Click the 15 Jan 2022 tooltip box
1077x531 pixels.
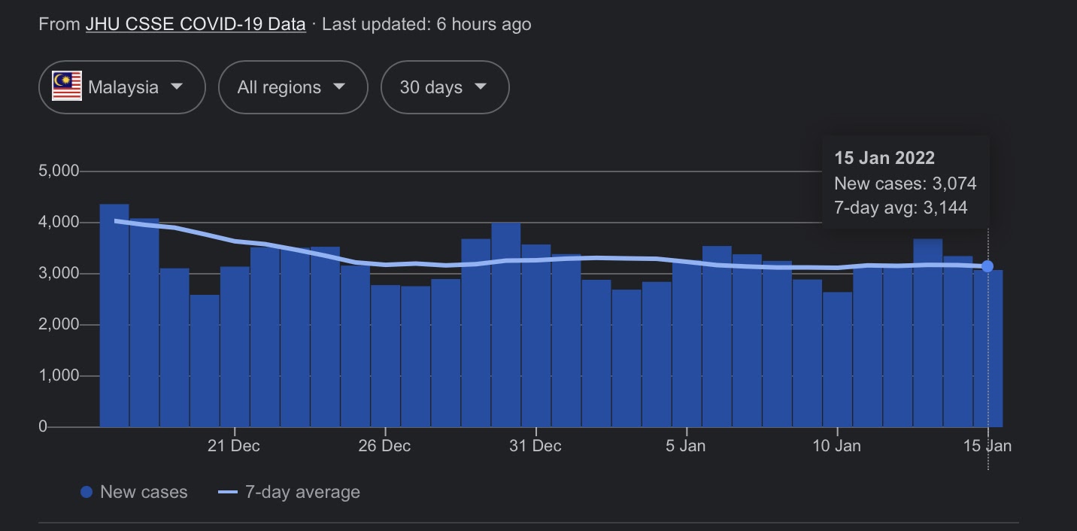pyautogui.click(x=906, y=182)
